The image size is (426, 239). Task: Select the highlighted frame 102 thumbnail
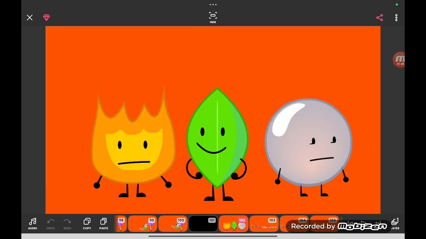(x=233, y=224)
